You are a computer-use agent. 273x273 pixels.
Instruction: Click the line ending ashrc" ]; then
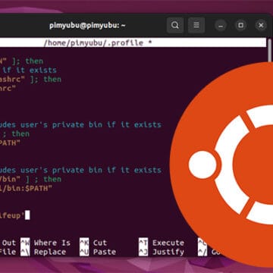[x=30, y=79]
